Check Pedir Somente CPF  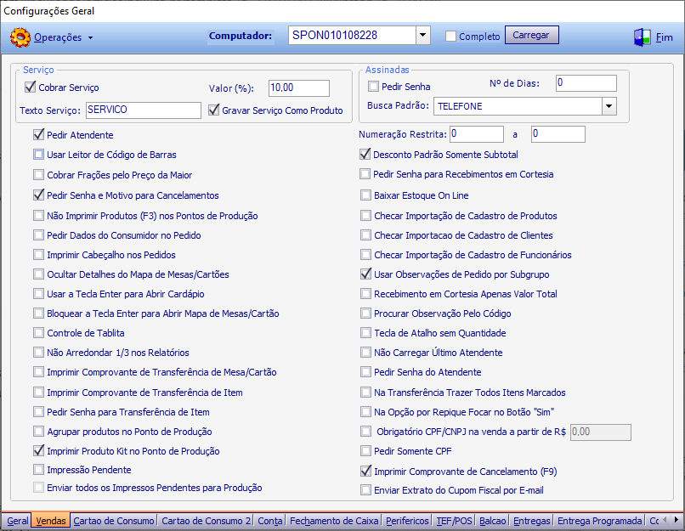(x=365, y=451)
